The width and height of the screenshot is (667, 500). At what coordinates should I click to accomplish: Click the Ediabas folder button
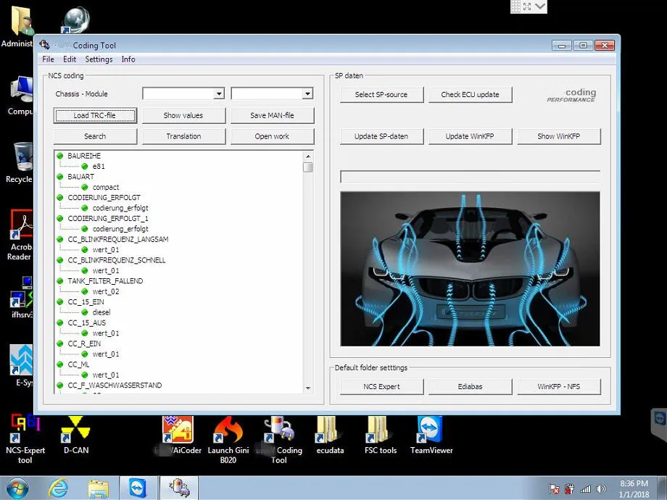tap(470, 386)
